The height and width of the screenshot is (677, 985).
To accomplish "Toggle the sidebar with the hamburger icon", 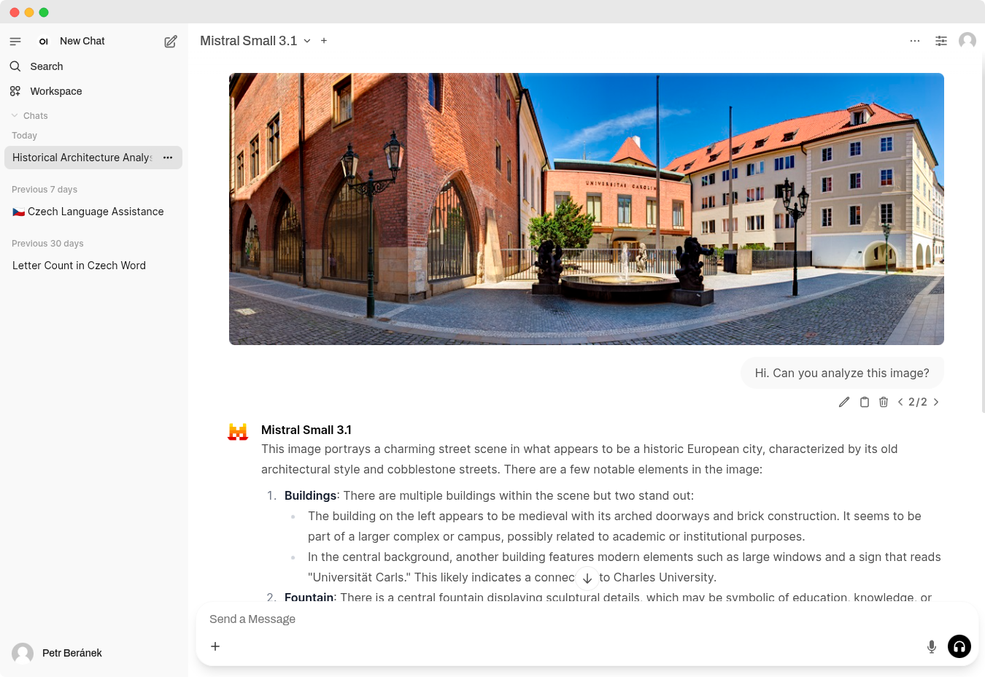I will (15, 42).
